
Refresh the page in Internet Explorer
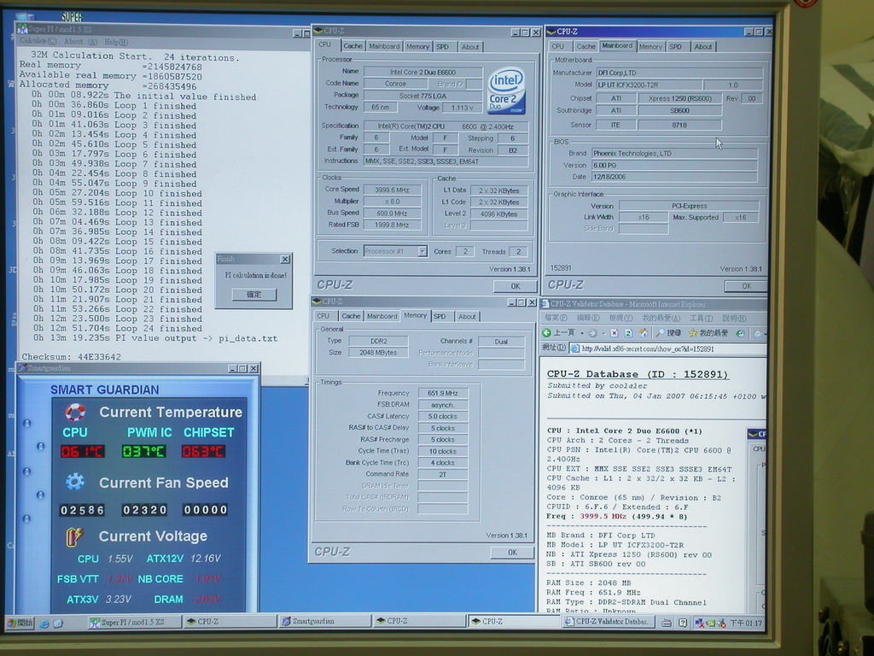[628, 333]
